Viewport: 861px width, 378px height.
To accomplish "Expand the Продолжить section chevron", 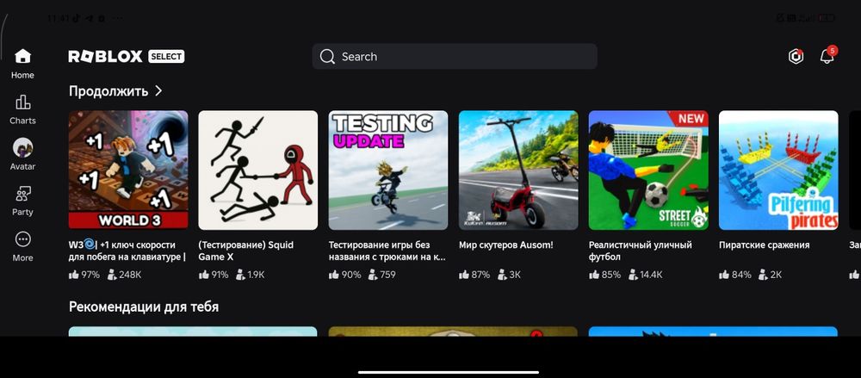I will coord(158,90).
